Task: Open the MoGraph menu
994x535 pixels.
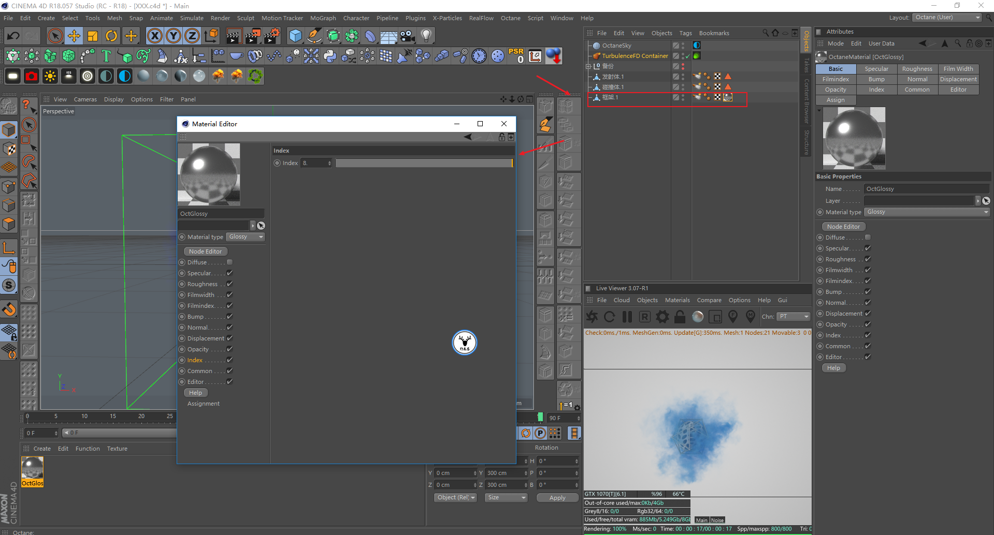Action: (323, 18)
